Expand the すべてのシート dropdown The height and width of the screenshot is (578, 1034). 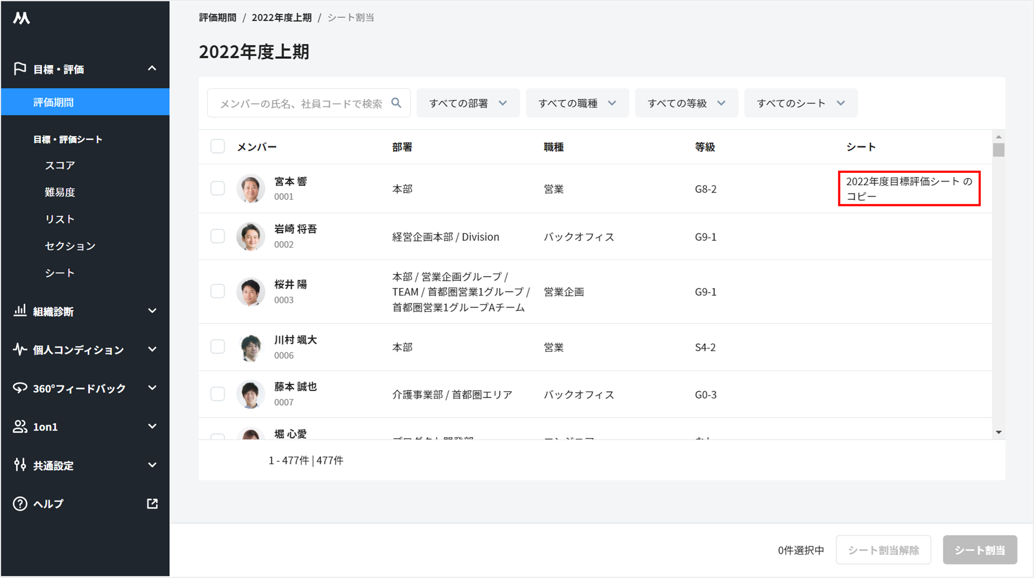click(800, 103)
